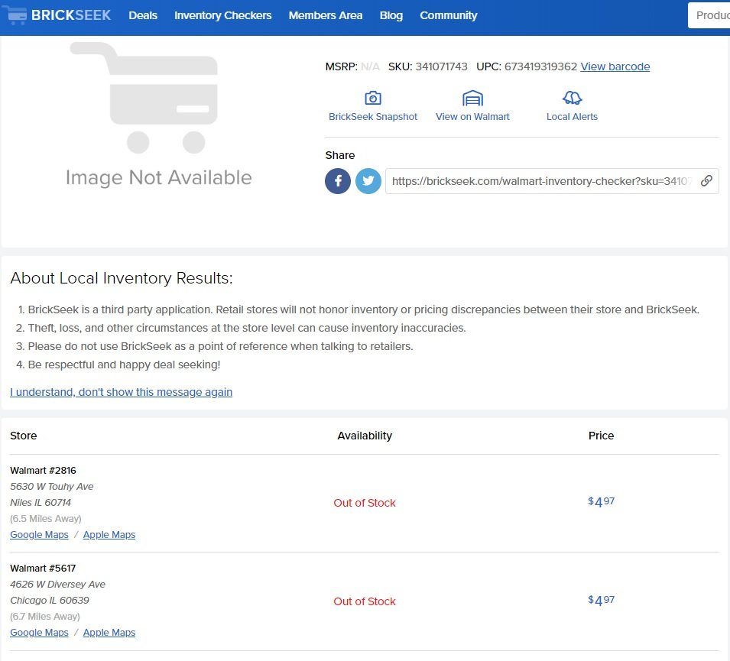Viewport: 730px width, 661px height.
Task: Open Apple Maps for Walmart #5617
Action: point(109,633)
